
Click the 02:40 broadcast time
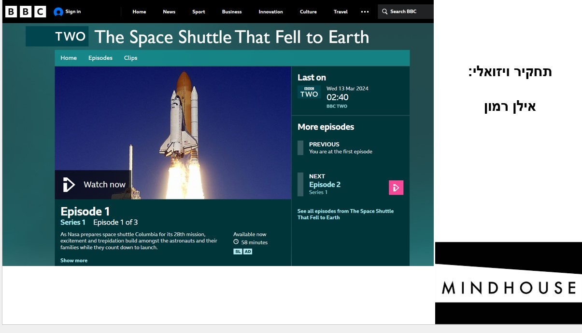337,97
